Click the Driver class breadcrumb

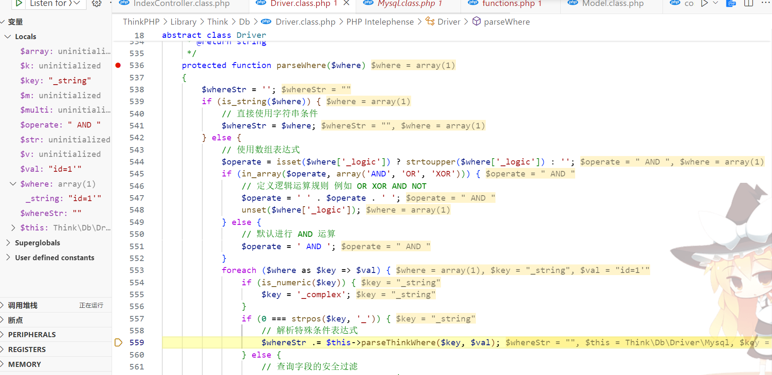[449, 22]
